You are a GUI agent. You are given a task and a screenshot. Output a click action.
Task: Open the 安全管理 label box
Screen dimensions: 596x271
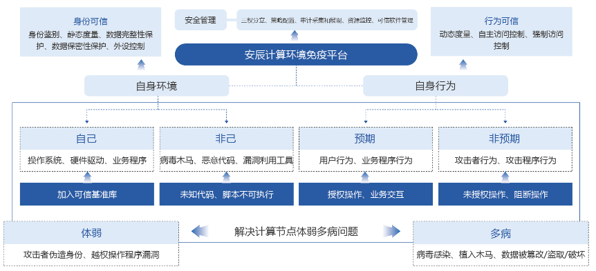pyautogui.click(x=201, y=20)
